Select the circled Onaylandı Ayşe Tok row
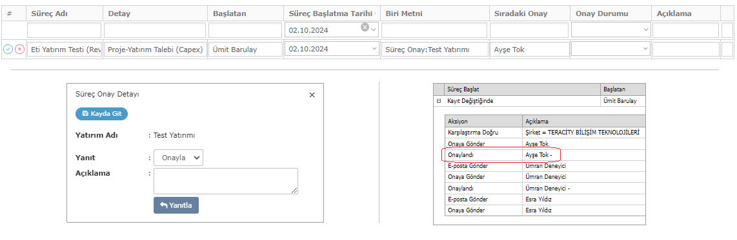This screenshot has width=737, height=240. click(x=545, y=155)
